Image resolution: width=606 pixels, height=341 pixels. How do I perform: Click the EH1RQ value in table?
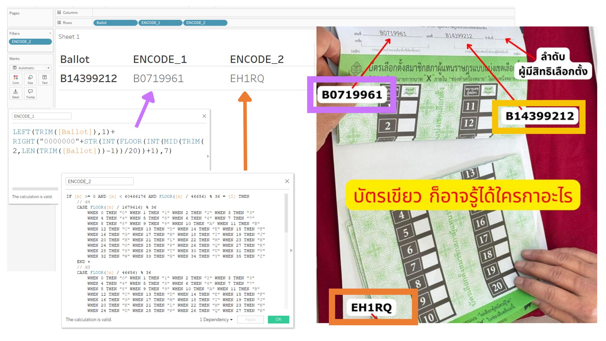(247, 78)
